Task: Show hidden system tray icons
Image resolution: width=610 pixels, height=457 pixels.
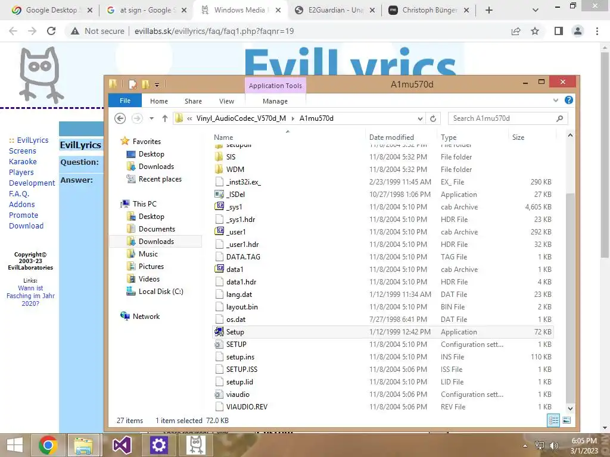Action: [x=525, y=446]
